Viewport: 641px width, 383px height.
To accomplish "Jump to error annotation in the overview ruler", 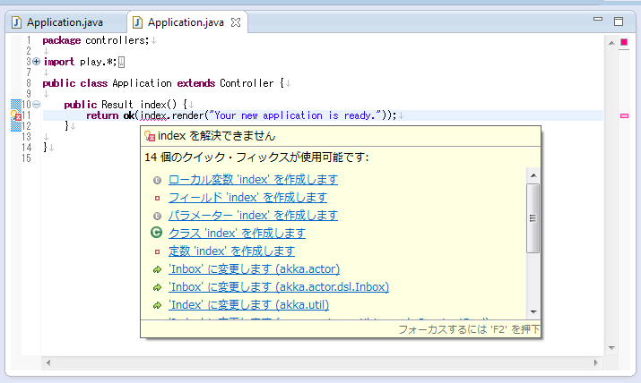I will click(624, 115).
